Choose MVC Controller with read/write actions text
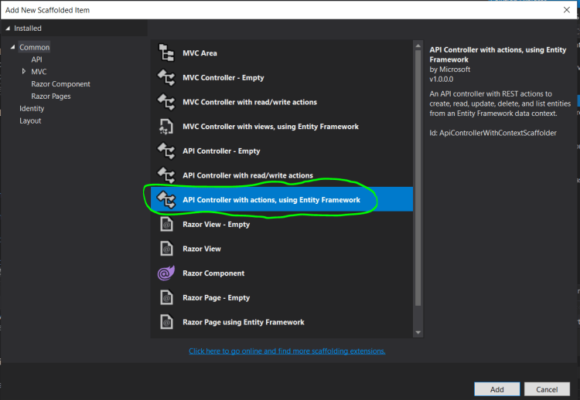The width and height of the screenshot is (580, 400). coord(250,102)
